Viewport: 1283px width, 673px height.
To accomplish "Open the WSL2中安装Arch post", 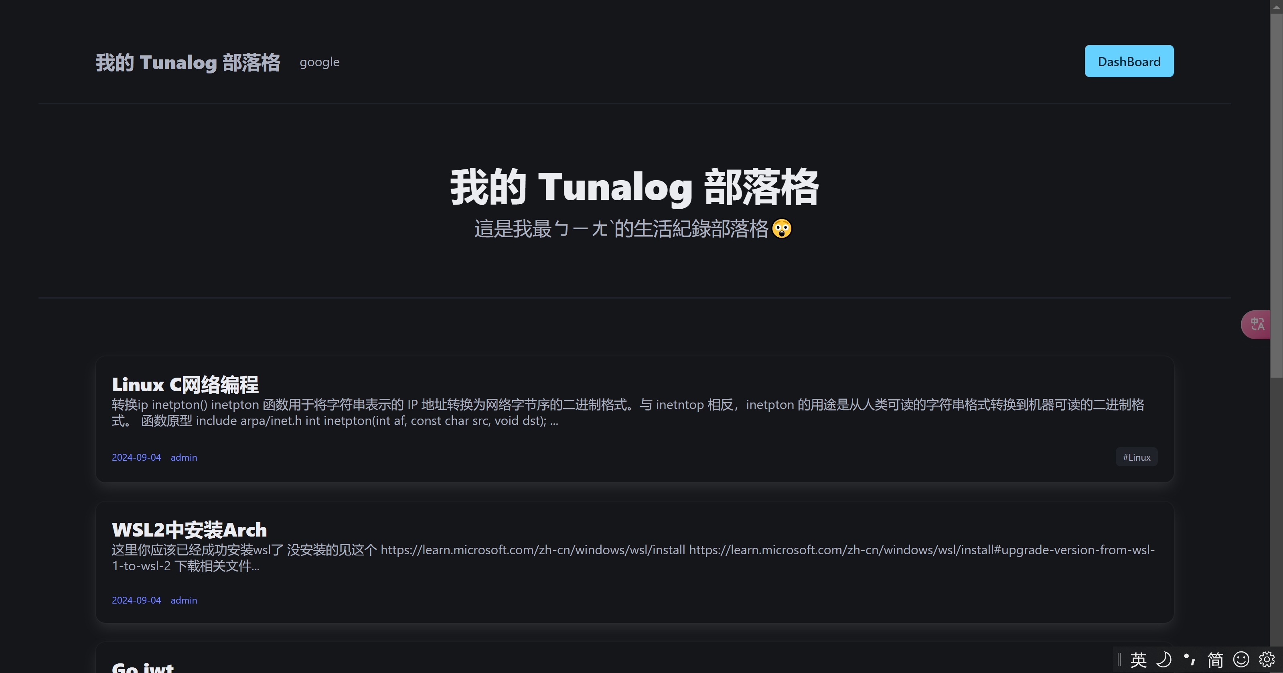I will [189, 529].
